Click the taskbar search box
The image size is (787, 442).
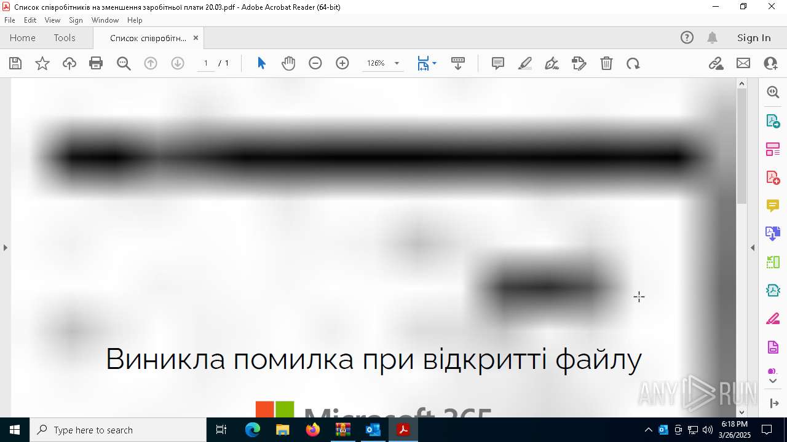click(118, 430)
